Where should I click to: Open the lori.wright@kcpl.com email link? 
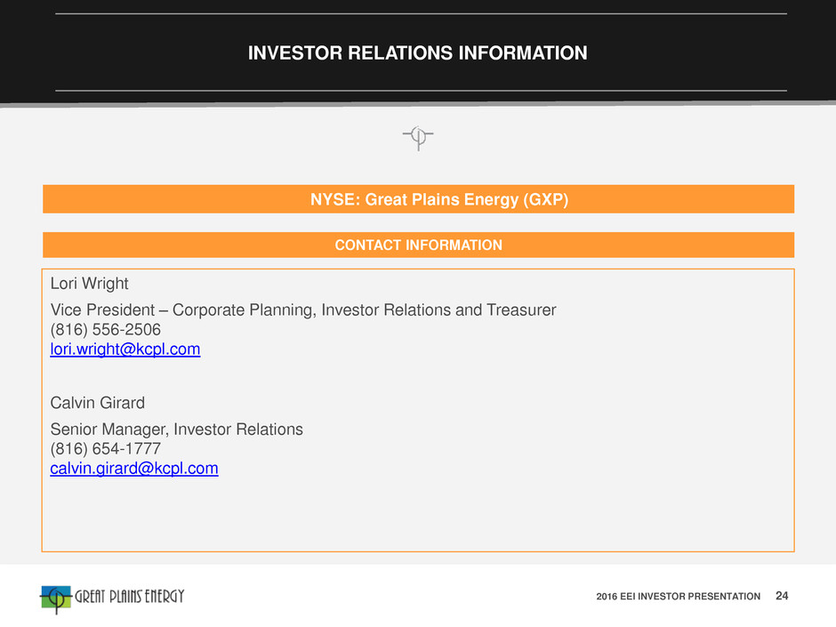tap(125, 350)
